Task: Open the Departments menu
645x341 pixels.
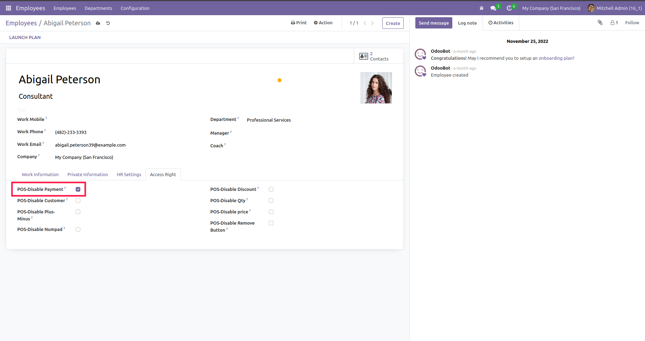Action: click(x=98, y=8)
